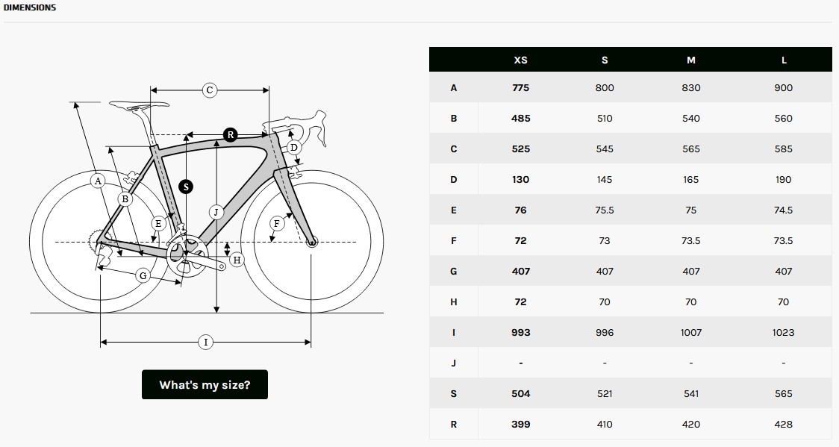Viewport: 839px width, 447px height.
Task: Choose the M size column header
Action: (691, 60)
